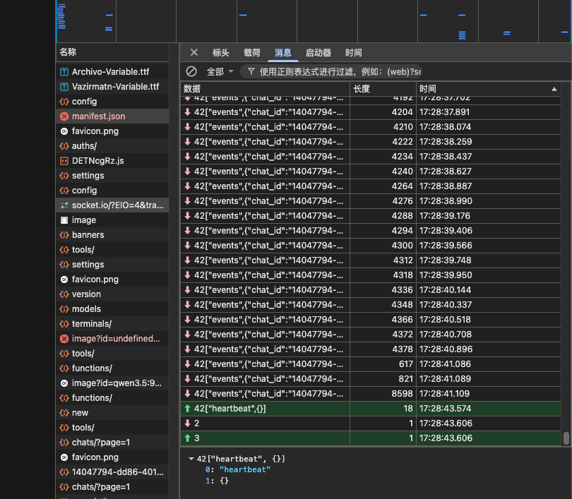Click the 数据 column header
This screenshot has height=499, width=572.
click(264, 89)
